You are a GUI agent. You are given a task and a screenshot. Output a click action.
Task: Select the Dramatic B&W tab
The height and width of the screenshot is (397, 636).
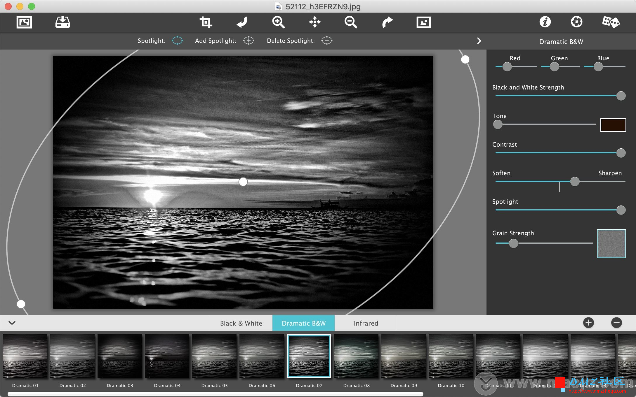303,323
